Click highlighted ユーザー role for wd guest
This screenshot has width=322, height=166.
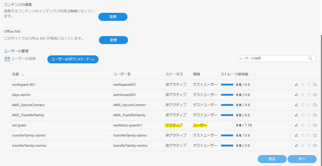(x=200, y=125)
